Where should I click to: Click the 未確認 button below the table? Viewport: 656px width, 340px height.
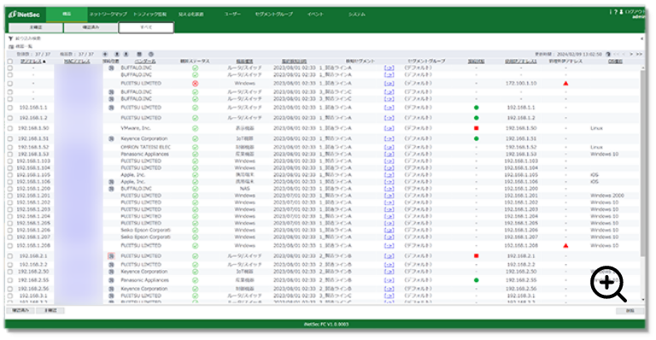(50, 311)
